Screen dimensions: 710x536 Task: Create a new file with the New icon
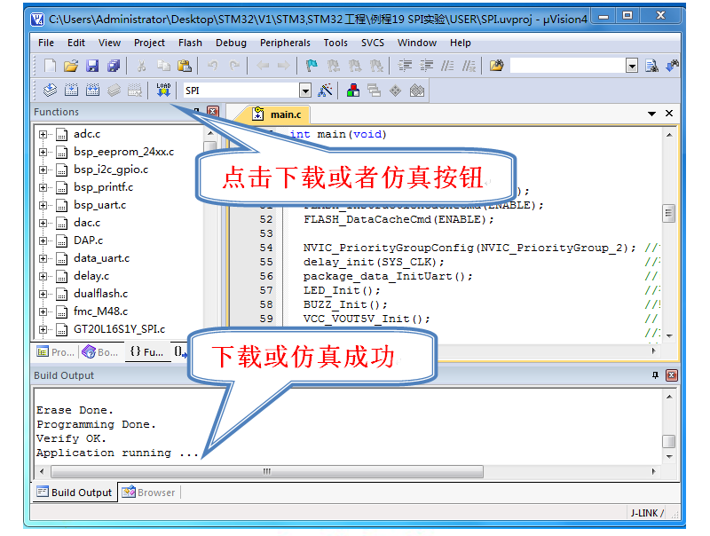coord(51,66)
